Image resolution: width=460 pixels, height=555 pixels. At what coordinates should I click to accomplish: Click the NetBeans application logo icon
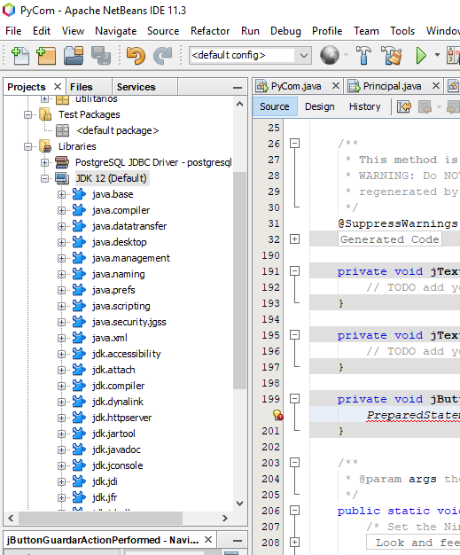tap(9, 10)
